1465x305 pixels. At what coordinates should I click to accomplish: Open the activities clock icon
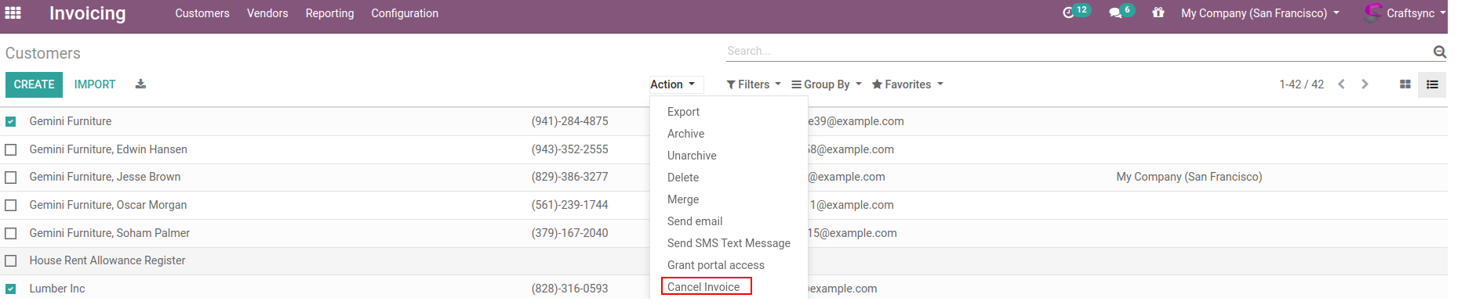click(x=1068, y=13)
